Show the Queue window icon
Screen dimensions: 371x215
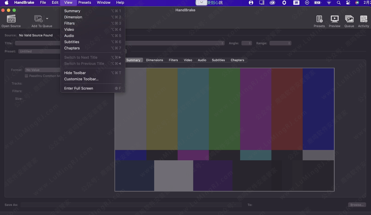point(349,19)
